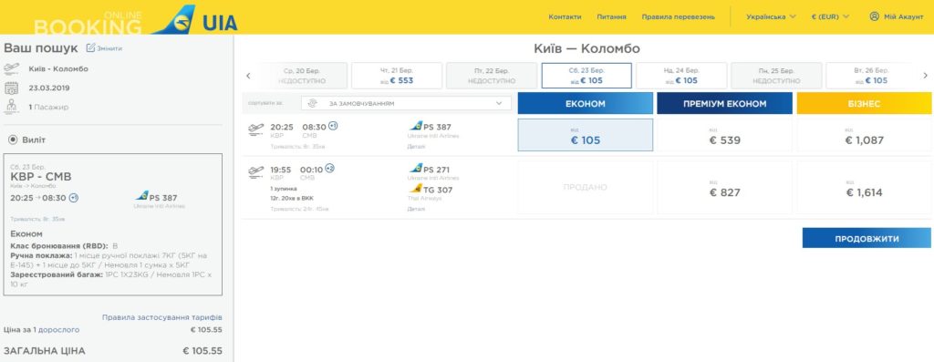The width and height of the screenshot is (934, 362).
Task: Click the plane icon for flight PS 387 row
Action: [x=255, y=129]
